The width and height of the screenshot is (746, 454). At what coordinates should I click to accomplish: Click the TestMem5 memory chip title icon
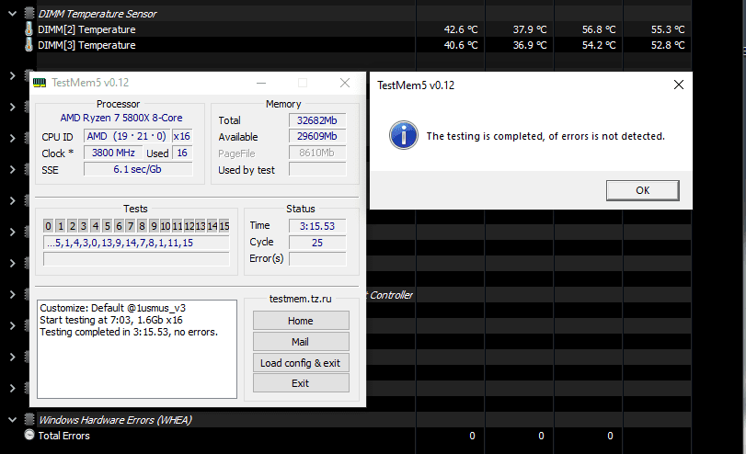(40, 83)
